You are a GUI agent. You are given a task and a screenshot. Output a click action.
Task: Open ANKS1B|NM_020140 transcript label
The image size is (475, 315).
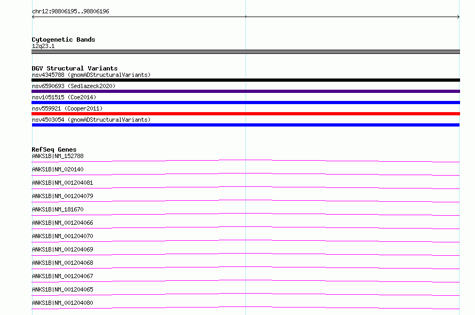pyautogui.click(x=58, y=169)
